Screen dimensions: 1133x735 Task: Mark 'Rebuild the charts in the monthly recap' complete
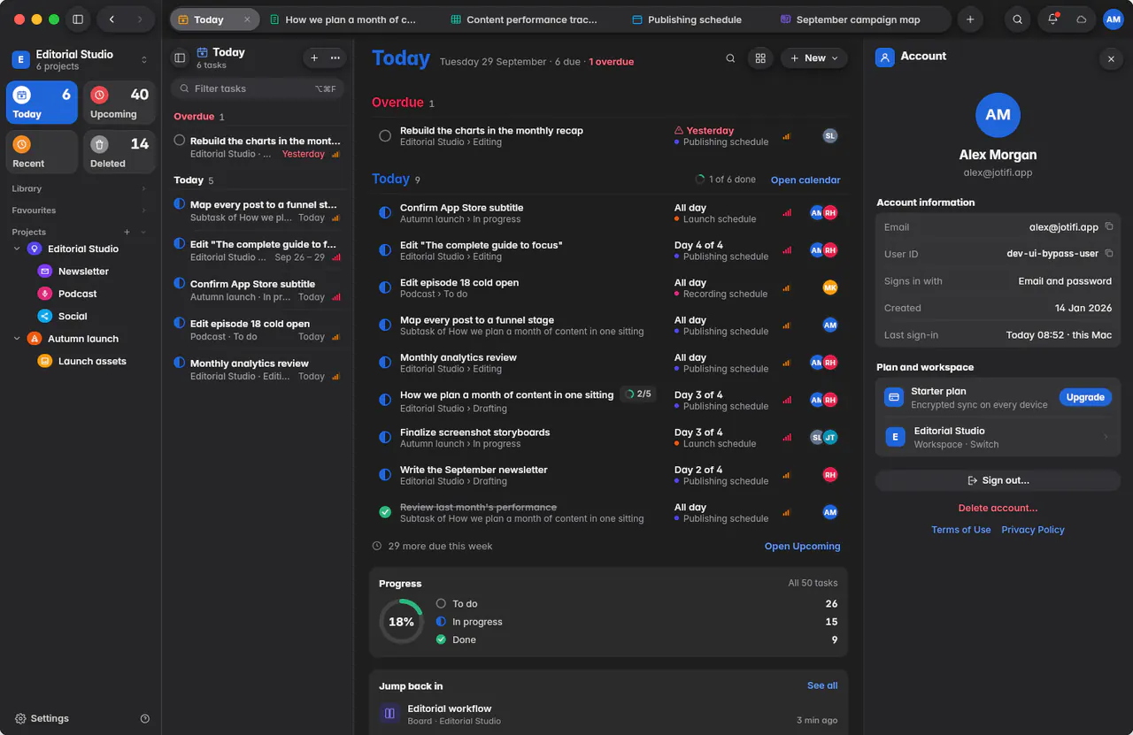click(x=385, y=136)
